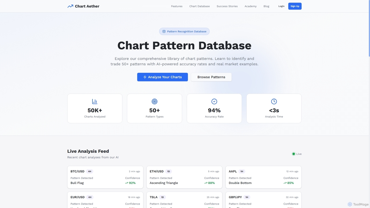The width and height of the screenshot is (370, 208).
Task: Click the green Live status dot
Action: [294, 154]
